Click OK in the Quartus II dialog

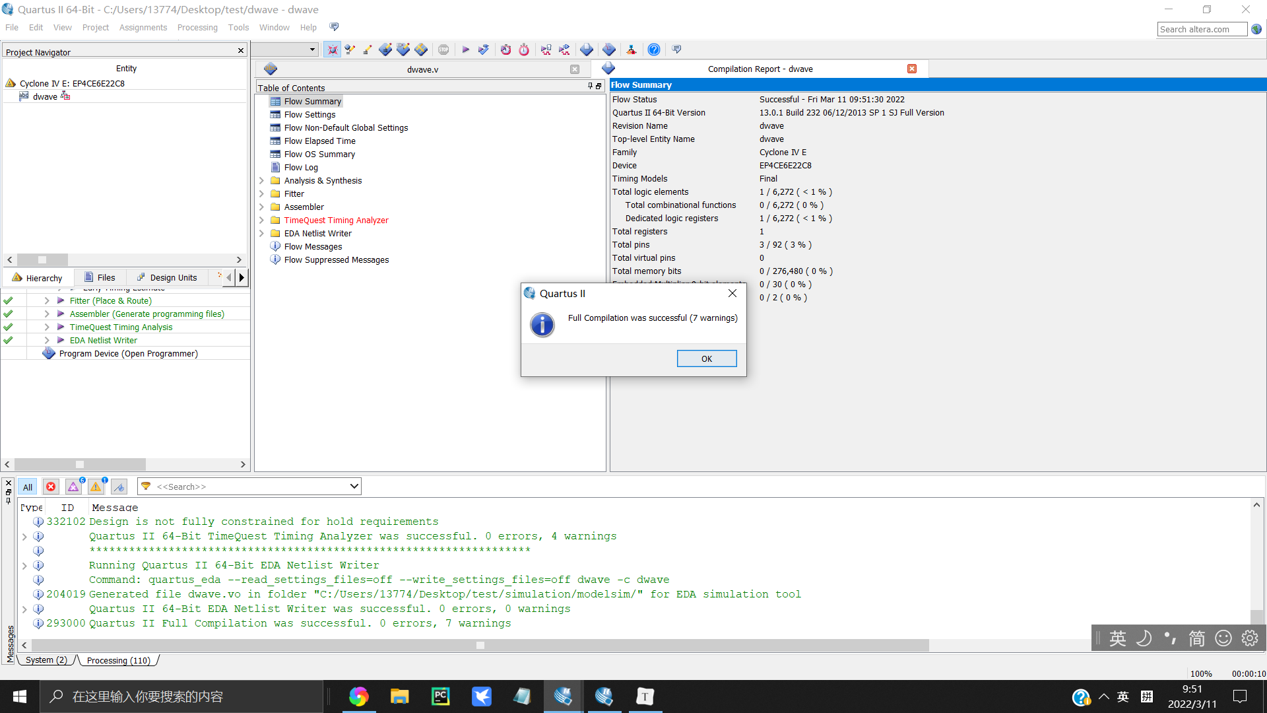(x=707, y=358)
